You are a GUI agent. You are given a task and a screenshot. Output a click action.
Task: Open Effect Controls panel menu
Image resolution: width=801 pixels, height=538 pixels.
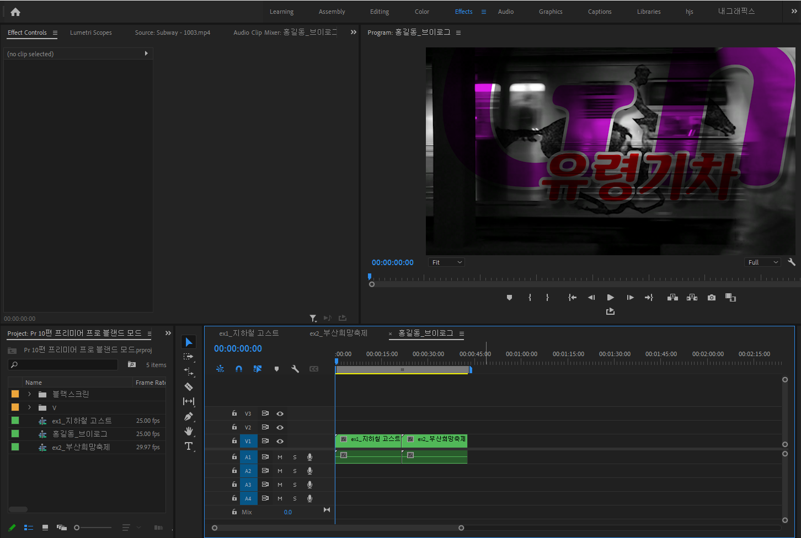pyautogui.click(x=55, y=33)
